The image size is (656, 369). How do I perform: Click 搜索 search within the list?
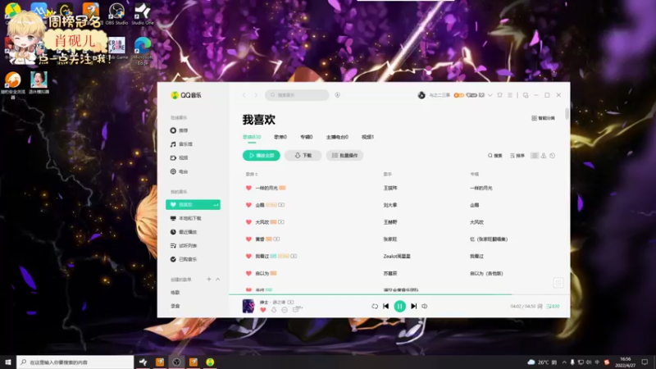(495, 156)
